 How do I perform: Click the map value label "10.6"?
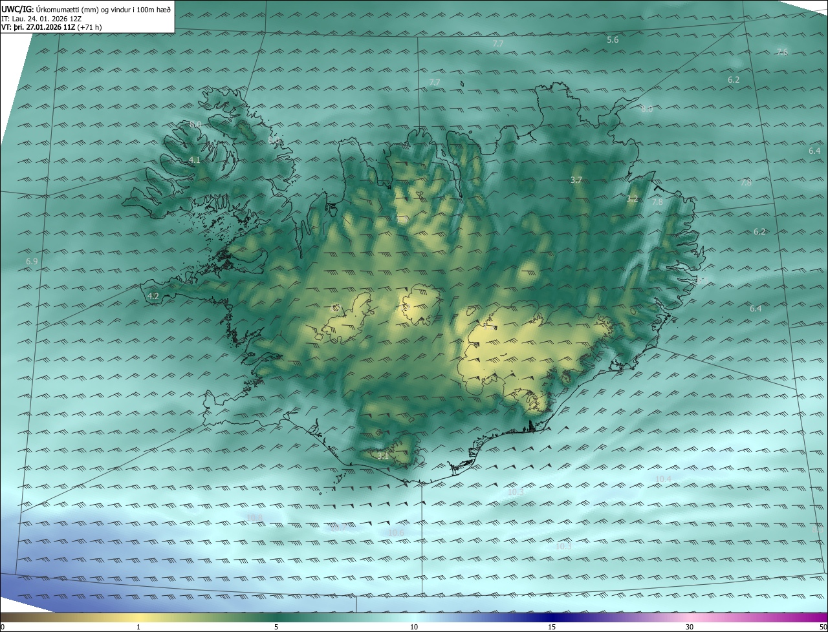(396, 532)
